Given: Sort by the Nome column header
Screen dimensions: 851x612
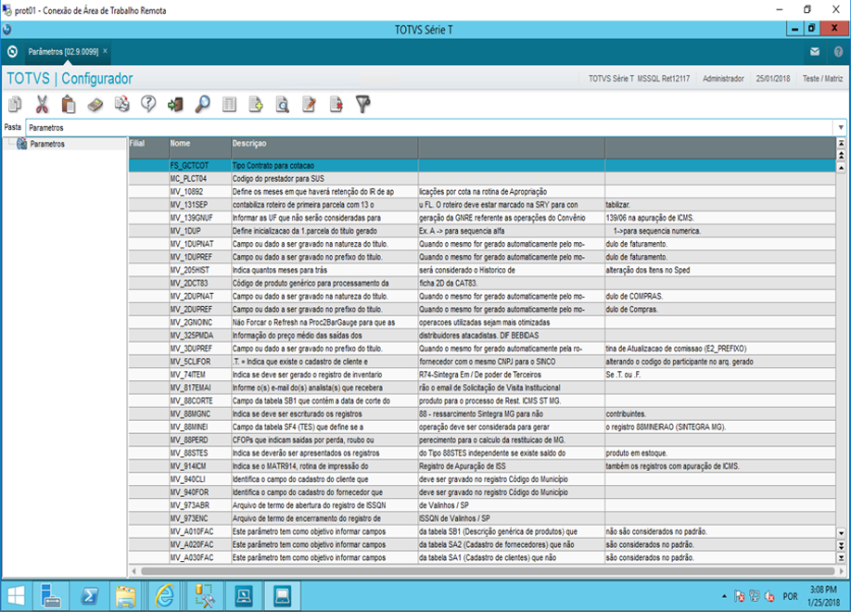Looking at the screenshot, I should pyautogui.click(x=181, y=144).
